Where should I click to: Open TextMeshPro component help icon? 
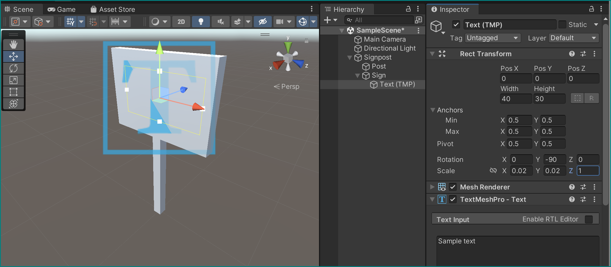click(x=572, y=199)
